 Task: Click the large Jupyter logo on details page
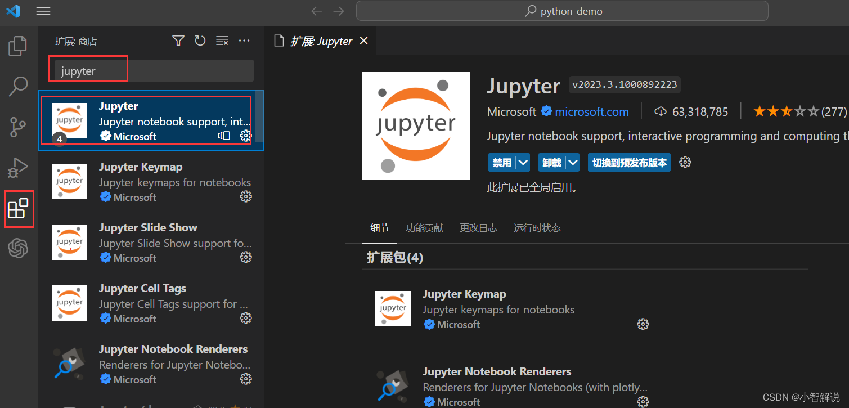pos(416,126)
